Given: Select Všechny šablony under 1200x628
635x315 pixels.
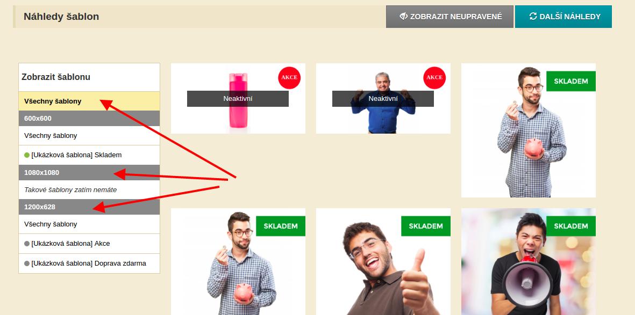Looking at the screenshot, I should coord(89,224).
